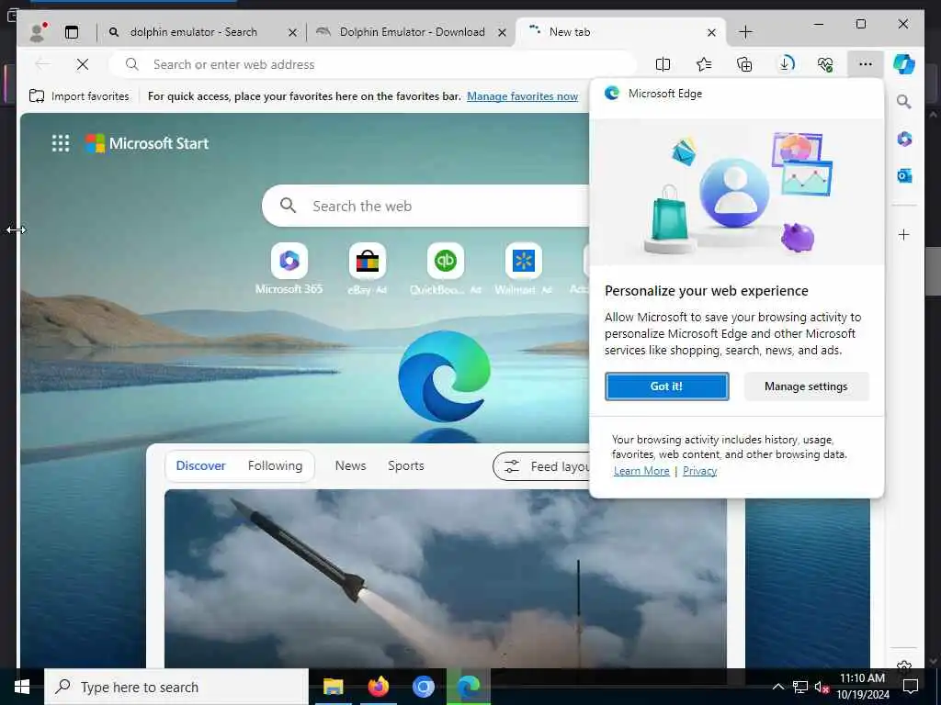Screen dimensions: 941x705
Task: Click the Manage favorites now link
Action: [x=522, y=95]
